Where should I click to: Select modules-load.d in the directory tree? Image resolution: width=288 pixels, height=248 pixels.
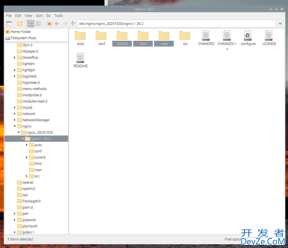coord(32,101)
